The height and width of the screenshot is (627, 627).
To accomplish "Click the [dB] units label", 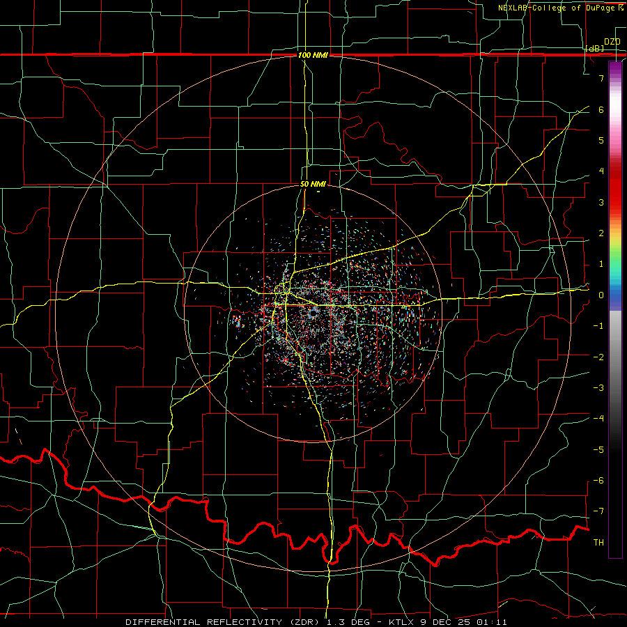I will (x=595, y=48).
